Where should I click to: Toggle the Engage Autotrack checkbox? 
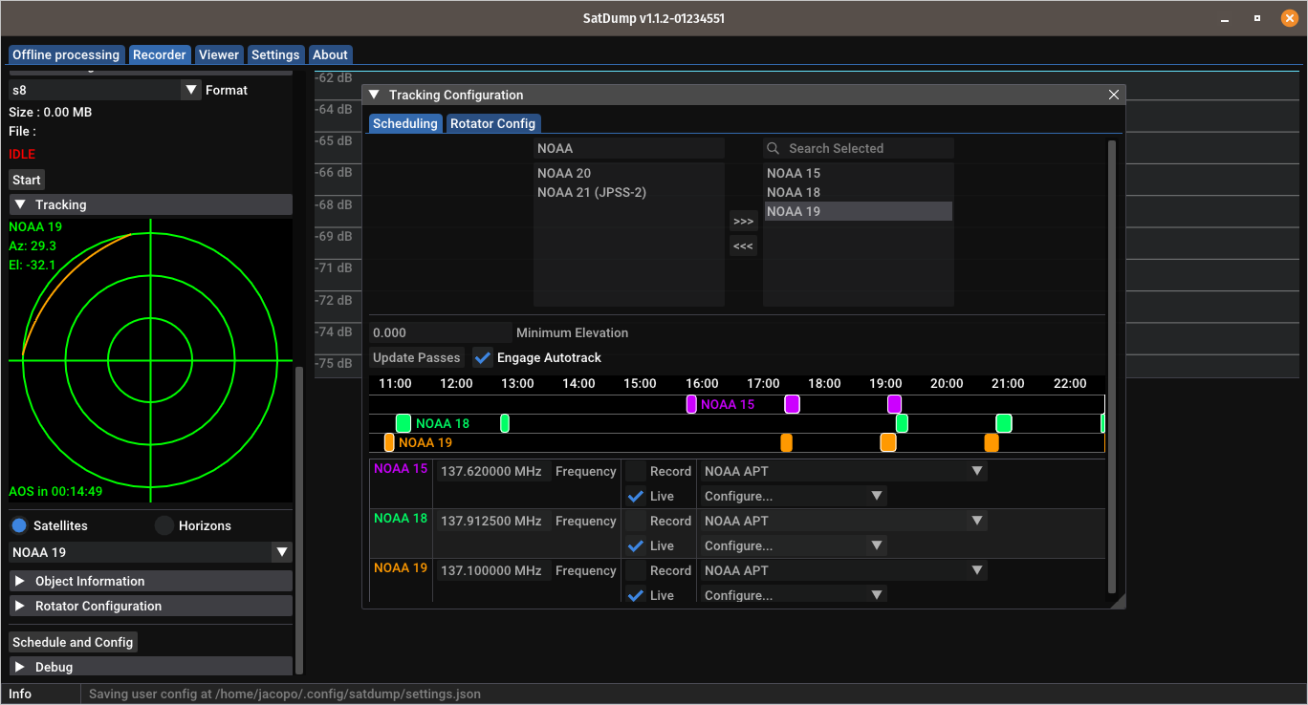483,357
